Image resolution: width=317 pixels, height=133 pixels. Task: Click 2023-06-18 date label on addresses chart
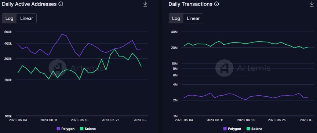pos(80,120)
